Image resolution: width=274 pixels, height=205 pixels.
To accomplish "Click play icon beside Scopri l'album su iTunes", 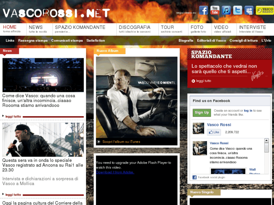I will (x=98, y=142).
